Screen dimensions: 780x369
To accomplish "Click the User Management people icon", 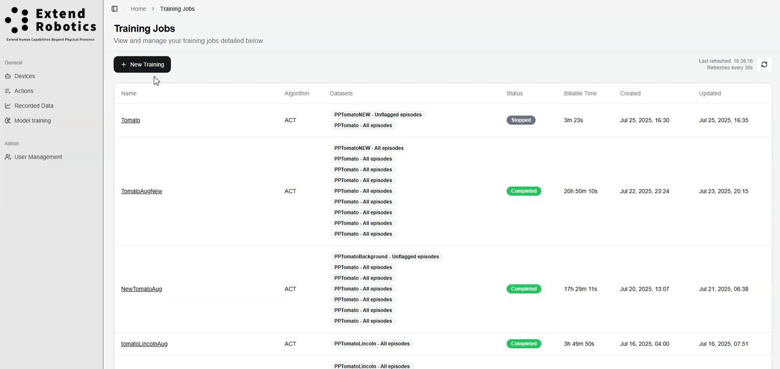I will coord(8,157).
